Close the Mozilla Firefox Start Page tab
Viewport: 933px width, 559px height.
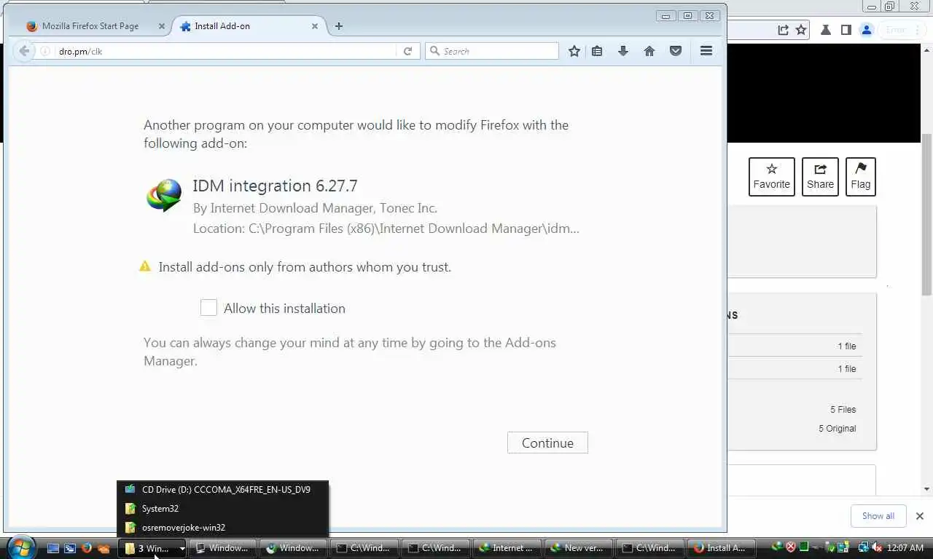point(161,26)
